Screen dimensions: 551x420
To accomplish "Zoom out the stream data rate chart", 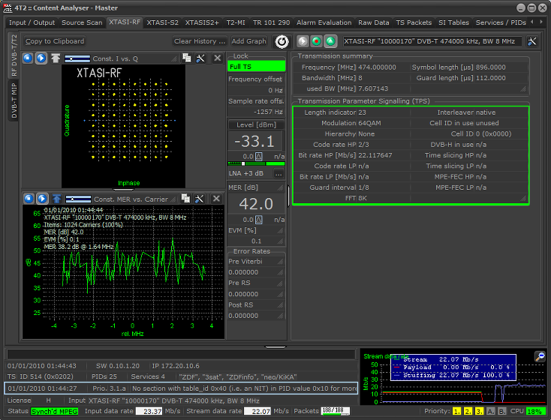I will [540, 356].
